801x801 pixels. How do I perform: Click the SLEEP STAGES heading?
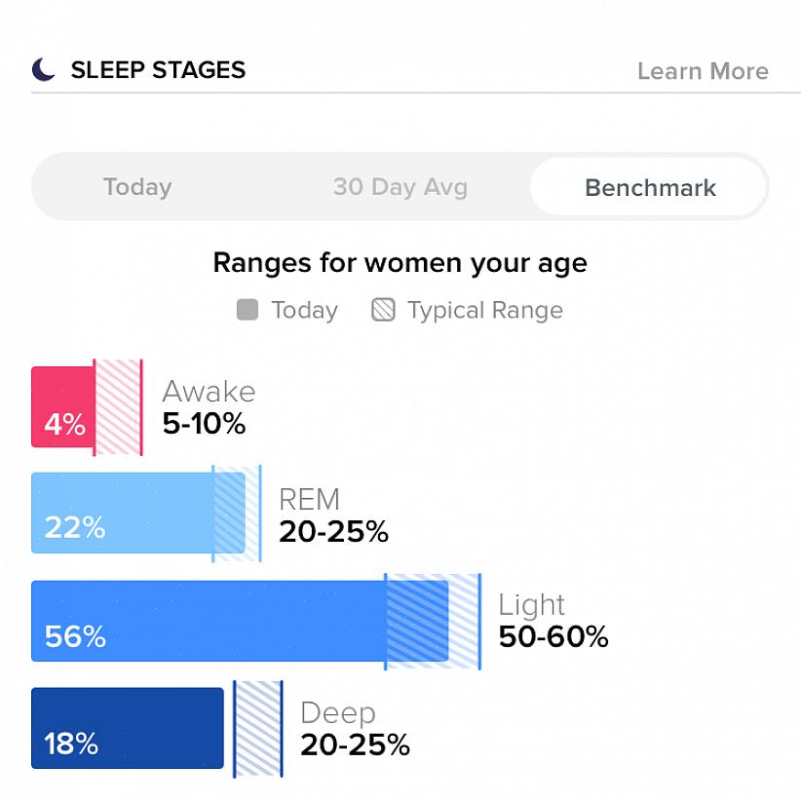pos(158,70)
